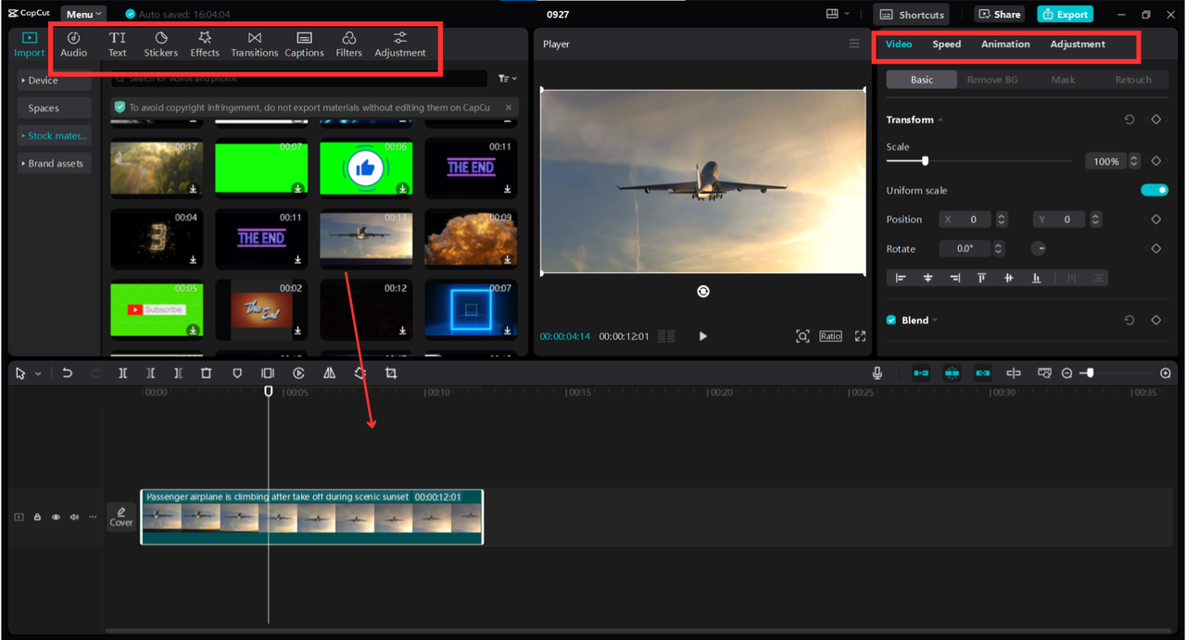1186x640 pixels.
Task: Split the clip at the playhead
Action: [123, 373]
